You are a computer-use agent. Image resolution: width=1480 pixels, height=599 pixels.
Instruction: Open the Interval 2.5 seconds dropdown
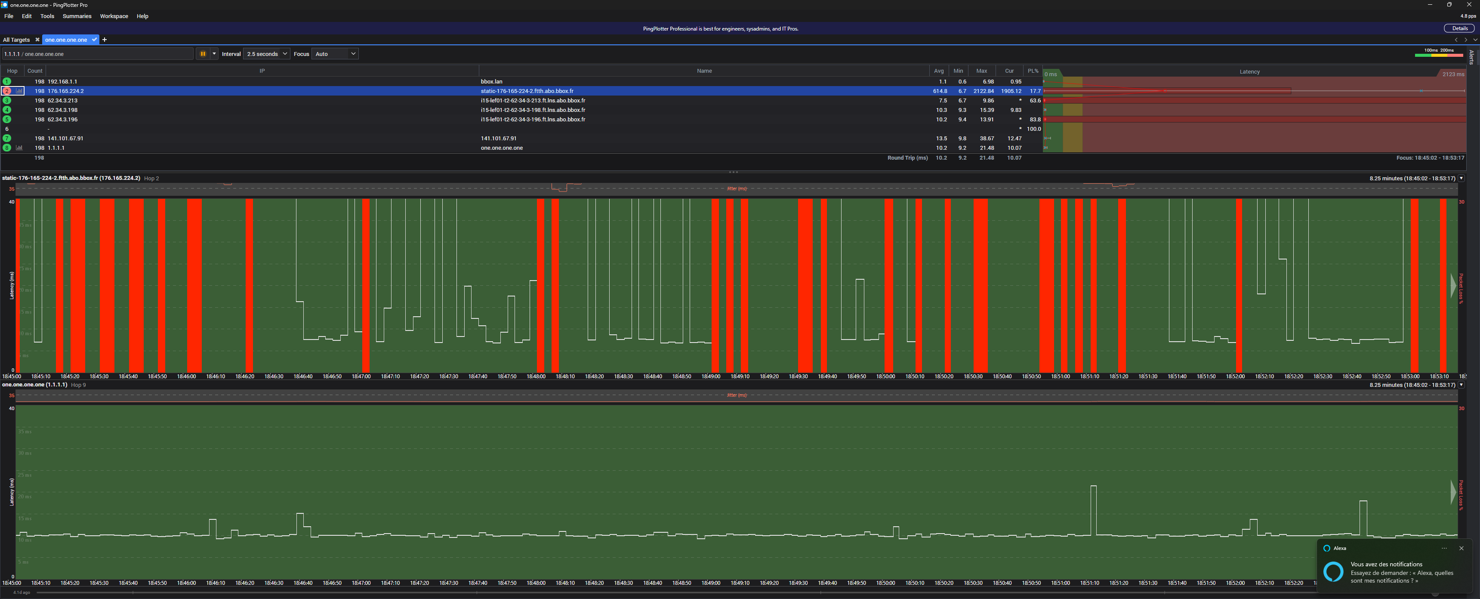click(x=267, y=54)
